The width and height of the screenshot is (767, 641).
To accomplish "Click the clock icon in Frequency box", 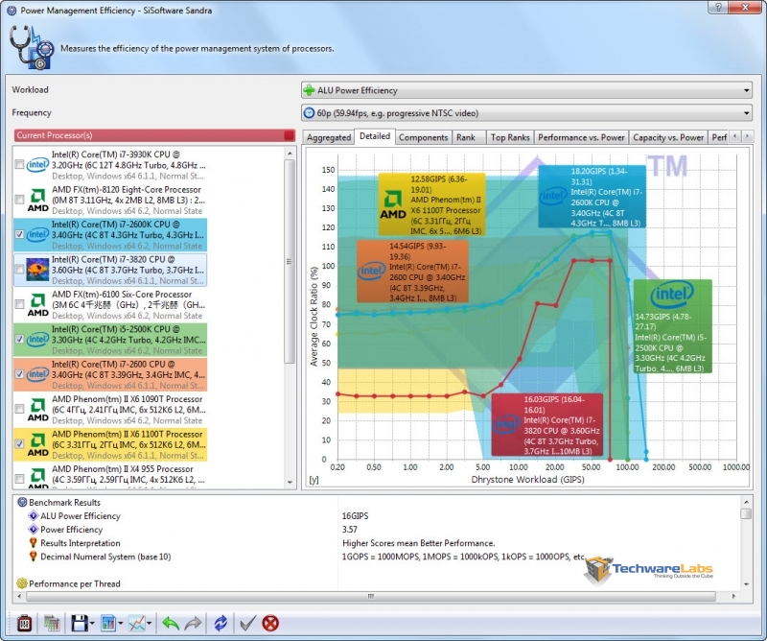I will pyautogui.click(x=309, y=113).
